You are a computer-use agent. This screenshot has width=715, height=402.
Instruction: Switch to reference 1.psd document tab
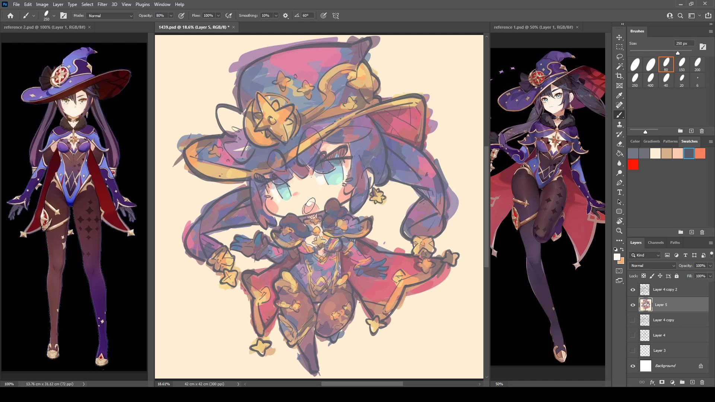(533, 27)
